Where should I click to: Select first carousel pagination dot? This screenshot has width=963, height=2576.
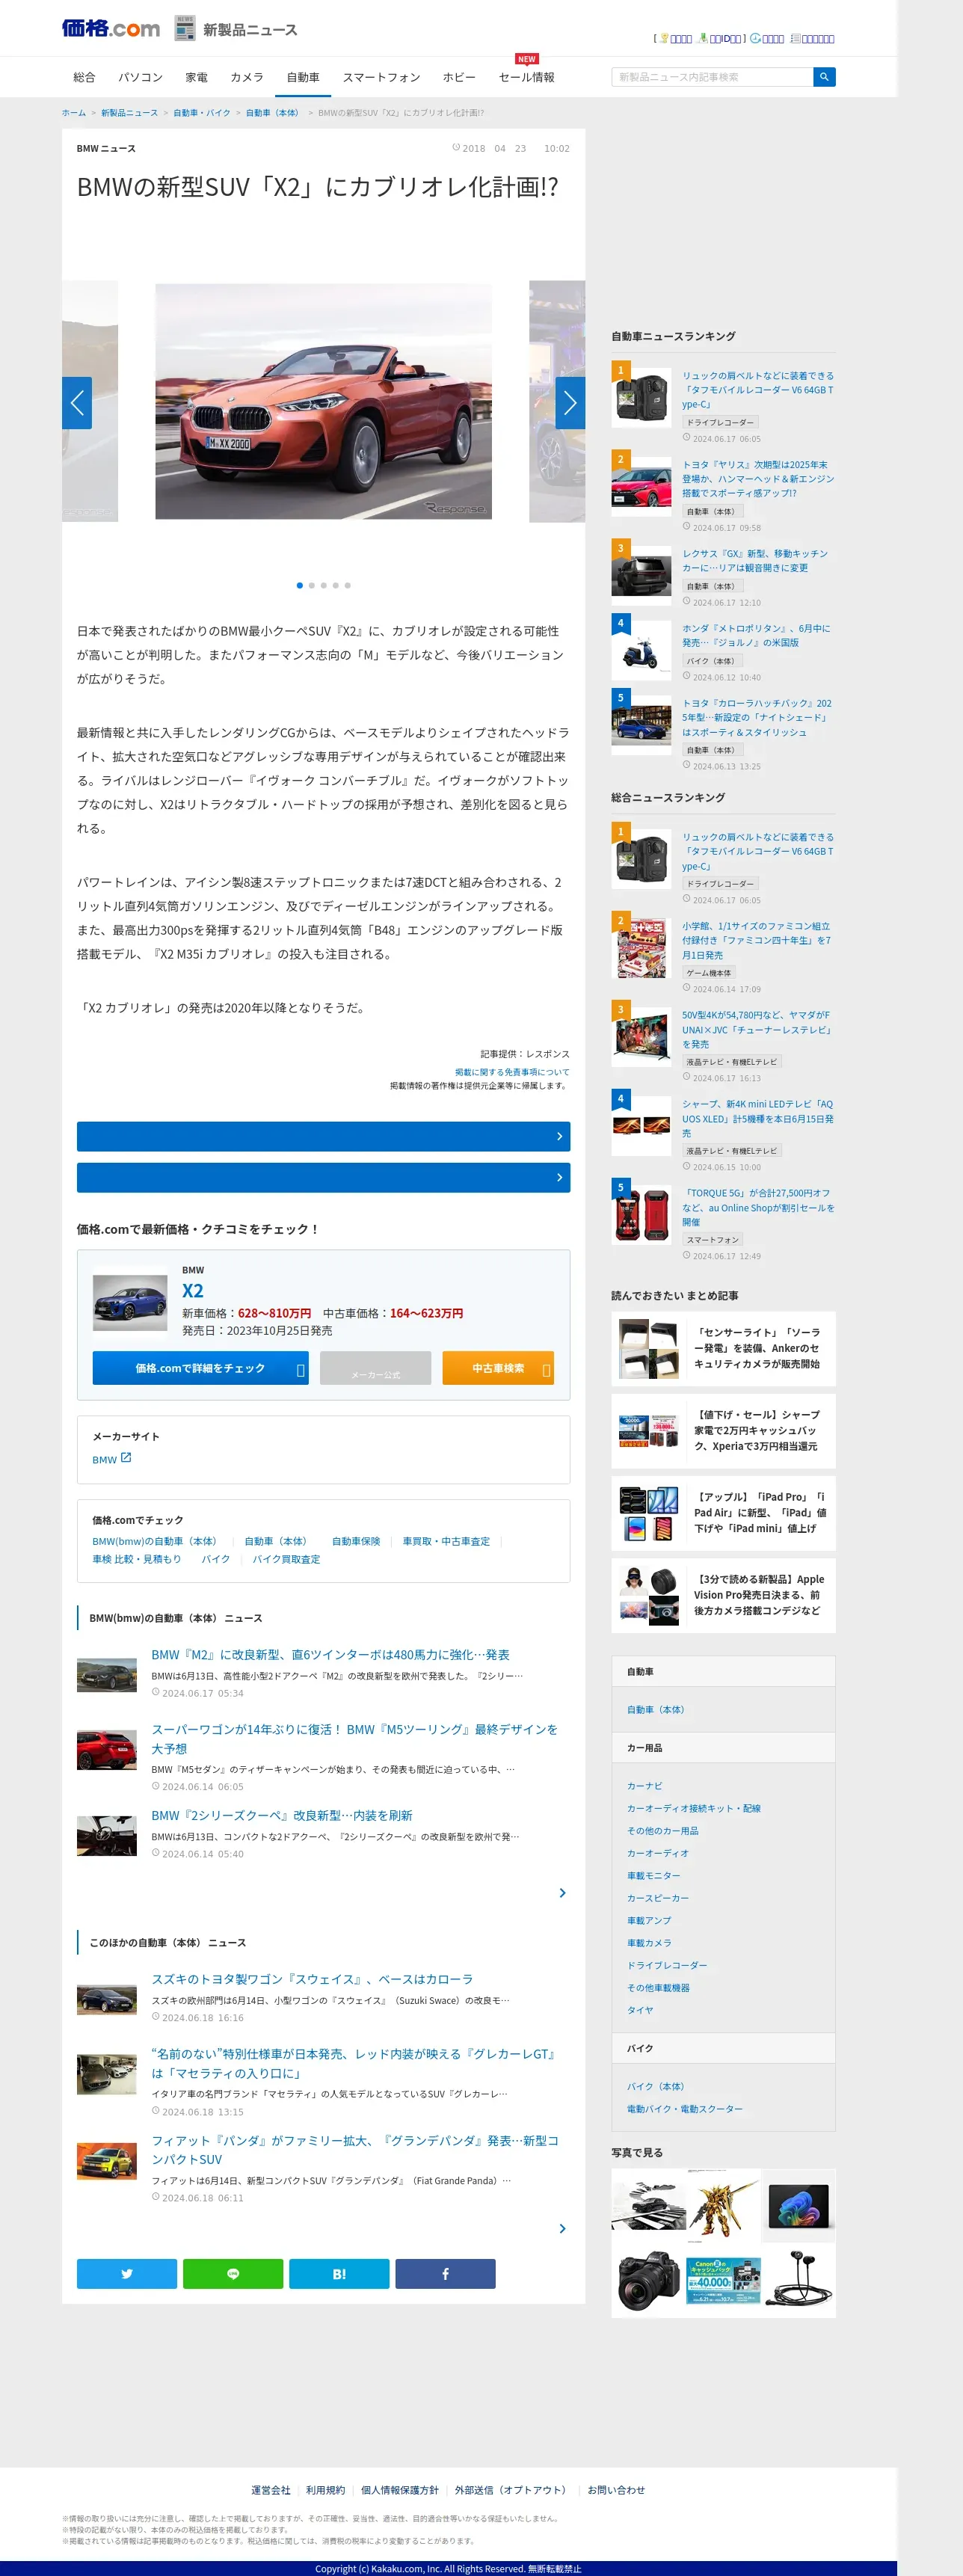click(x=300, y=585)
